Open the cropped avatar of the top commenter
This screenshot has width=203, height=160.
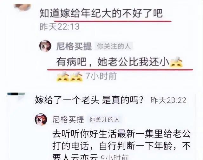(23, 7)
